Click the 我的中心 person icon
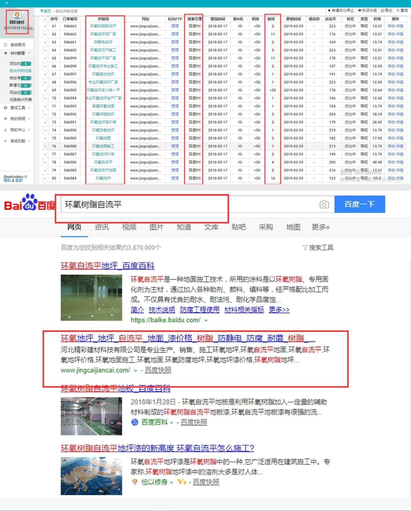The height and width of the screenshot is (511, 411). pyautogui.click(x=5, y=130)
